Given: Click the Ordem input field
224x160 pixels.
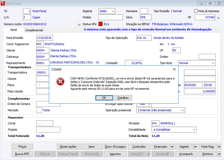Looking at the screenshot, I should point(207,57).
